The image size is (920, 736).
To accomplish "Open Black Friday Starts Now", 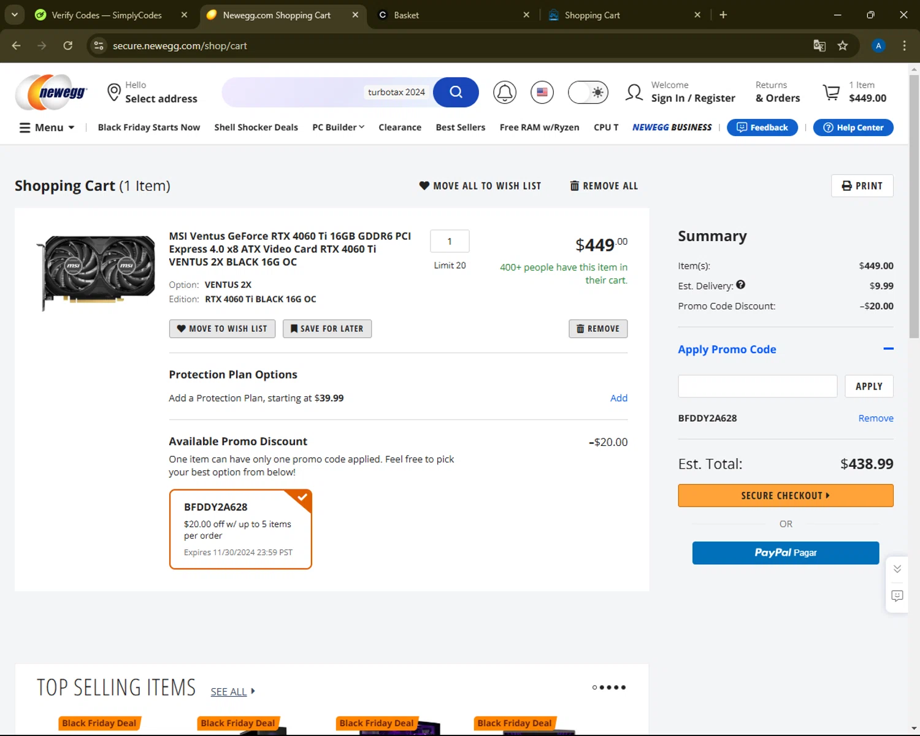I will click(149, 128).
